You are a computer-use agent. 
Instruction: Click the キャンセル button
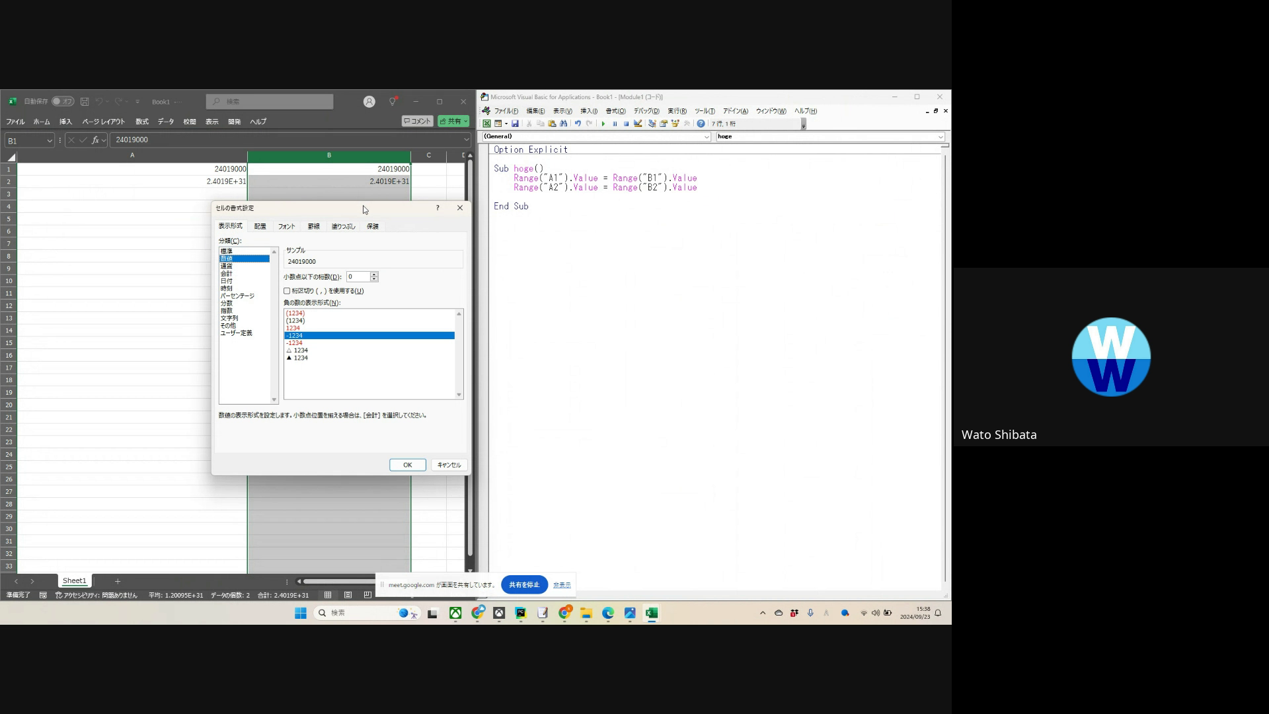(x=449, y=465)
